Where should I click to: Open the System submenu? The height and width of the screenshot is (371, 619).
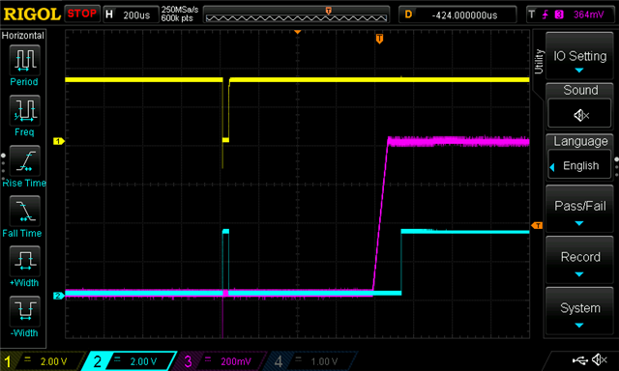point(579,311)
